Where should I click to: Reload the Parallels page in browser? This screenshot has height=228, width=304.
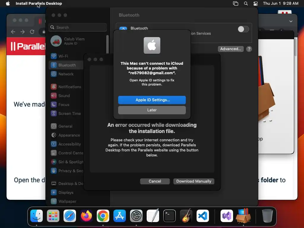tap(32, 31)
